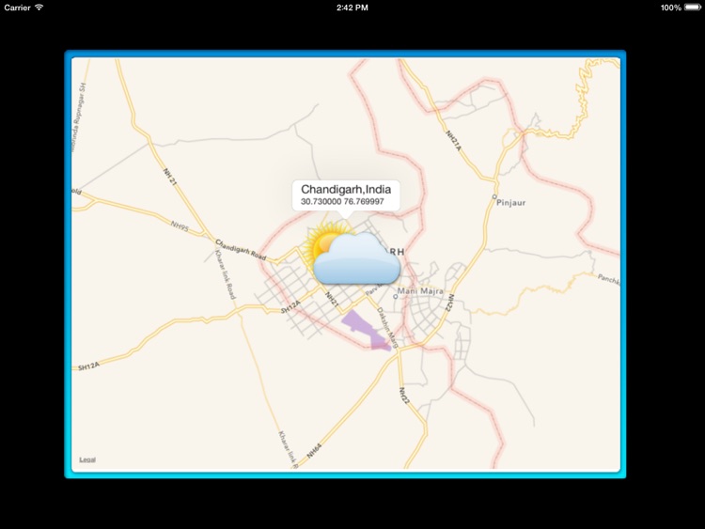Open the Legal link on the map

tap(87, 459)
